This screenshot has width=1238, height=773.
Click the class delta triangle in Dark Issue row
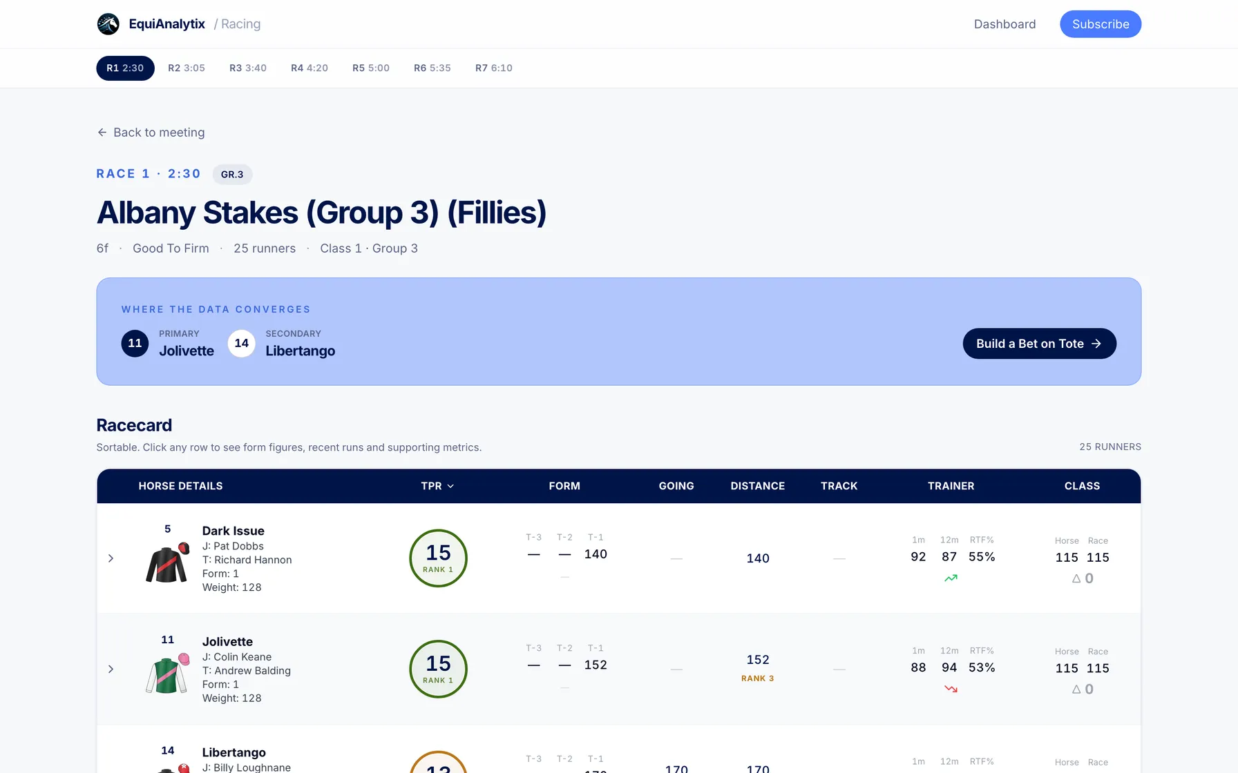point(1076,578)
